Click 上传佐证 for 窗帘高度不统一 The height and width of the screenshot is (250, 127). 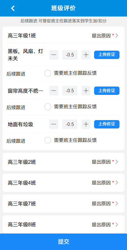click(107, 91)
